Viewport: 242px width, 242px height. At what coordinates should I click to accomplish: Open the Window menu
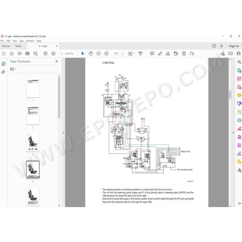tap(30, 41)
